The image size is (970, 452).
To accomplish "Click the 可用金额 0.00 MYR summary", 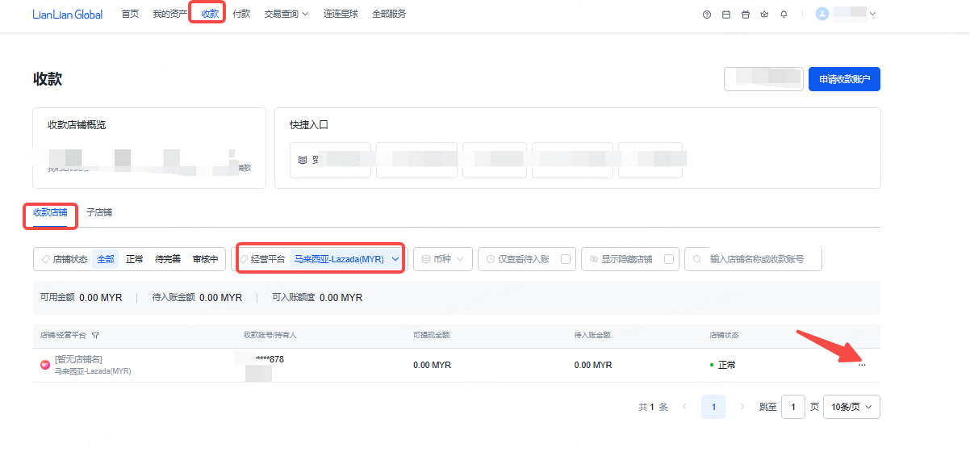I will click(82, 298).
